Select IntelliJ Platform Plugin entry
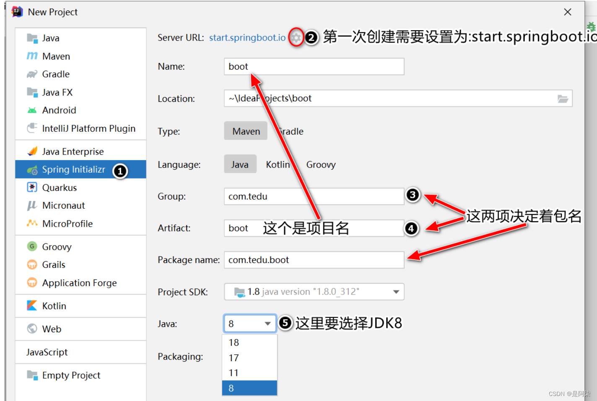This screenshot has height=401, width=597. (80, 128)
